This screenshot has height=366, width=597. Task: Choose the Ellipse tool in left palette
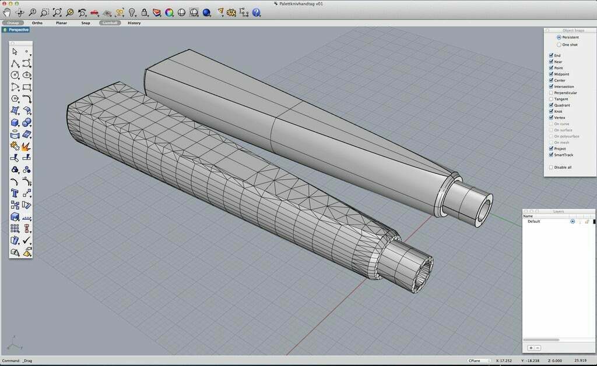tap(27, 75)
